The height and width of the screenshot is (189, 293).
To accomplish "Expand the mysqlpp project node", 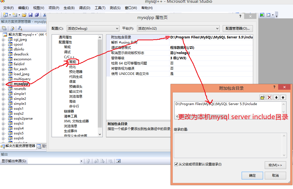I will click(x=3, y=84).
